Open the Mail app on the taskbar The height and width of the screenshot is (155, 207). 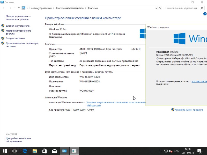click(x=54, y=151)
